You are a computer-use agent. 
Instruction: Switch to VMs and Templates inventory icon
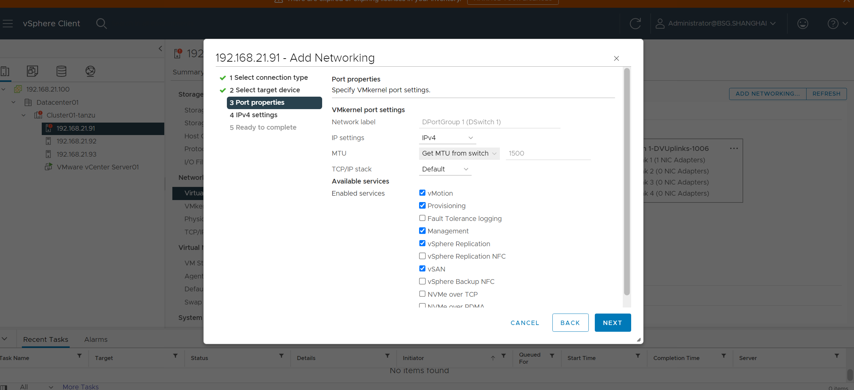[32, 71]
